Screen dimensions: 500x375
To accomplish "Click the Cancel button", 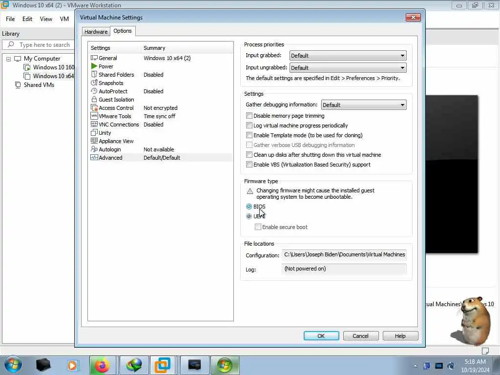I will (361, 336).
